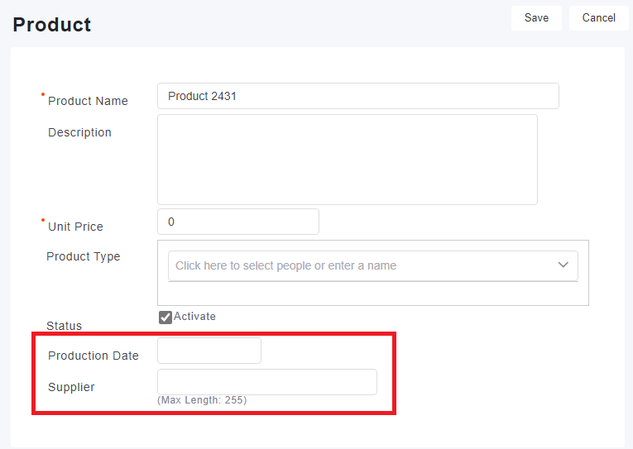Click the Product Name label
This screenshot has width=633, height=449.
(88, 101)
